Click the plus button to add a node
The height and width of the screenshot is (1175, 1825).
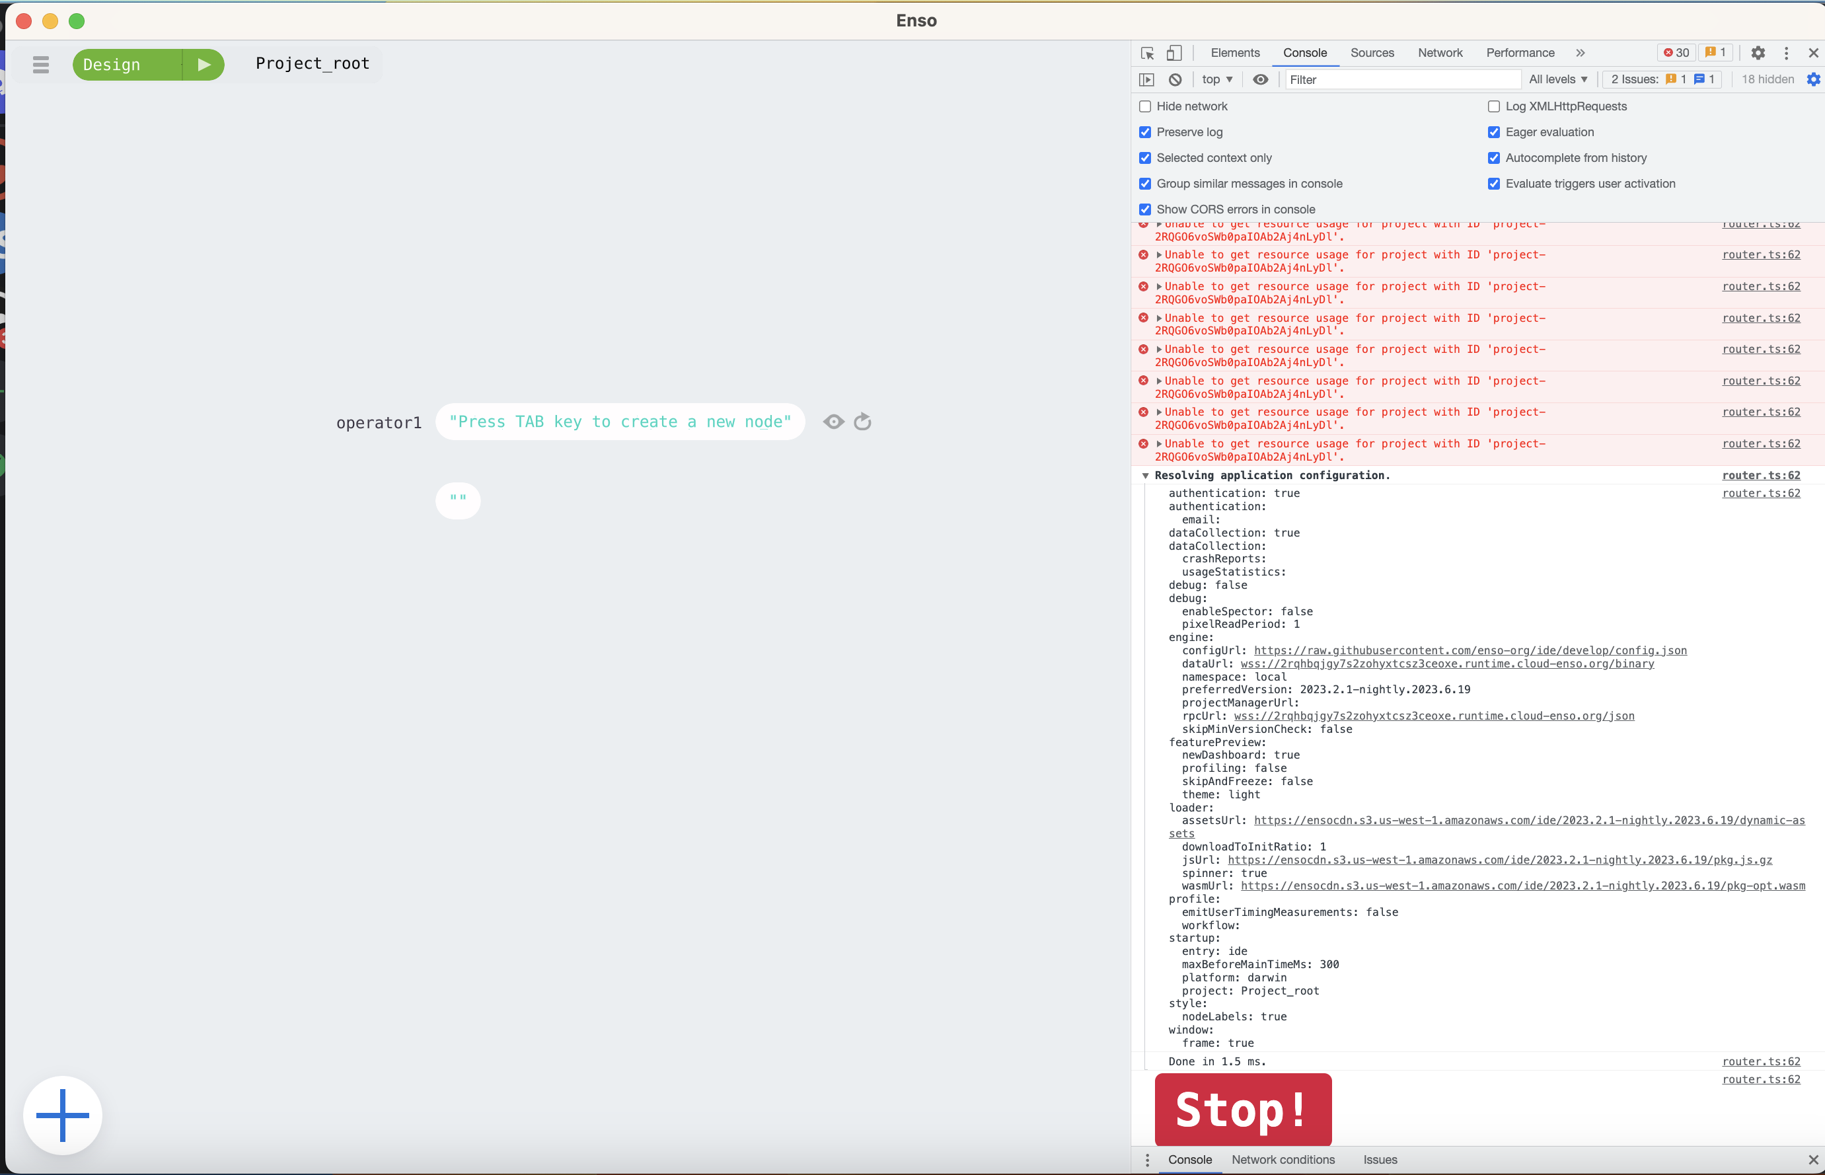point(63,1114)
